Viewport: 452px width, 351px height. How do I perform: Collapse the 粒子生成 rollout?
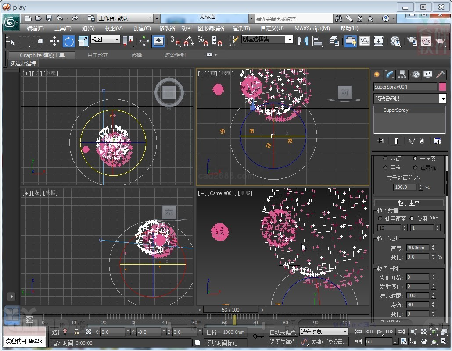[408, 203]
